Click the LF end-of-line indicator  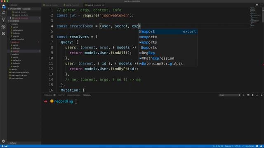click(243, 146)
